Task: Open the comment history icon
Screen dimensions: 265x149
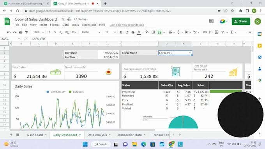Action: [x=211, y=21]
